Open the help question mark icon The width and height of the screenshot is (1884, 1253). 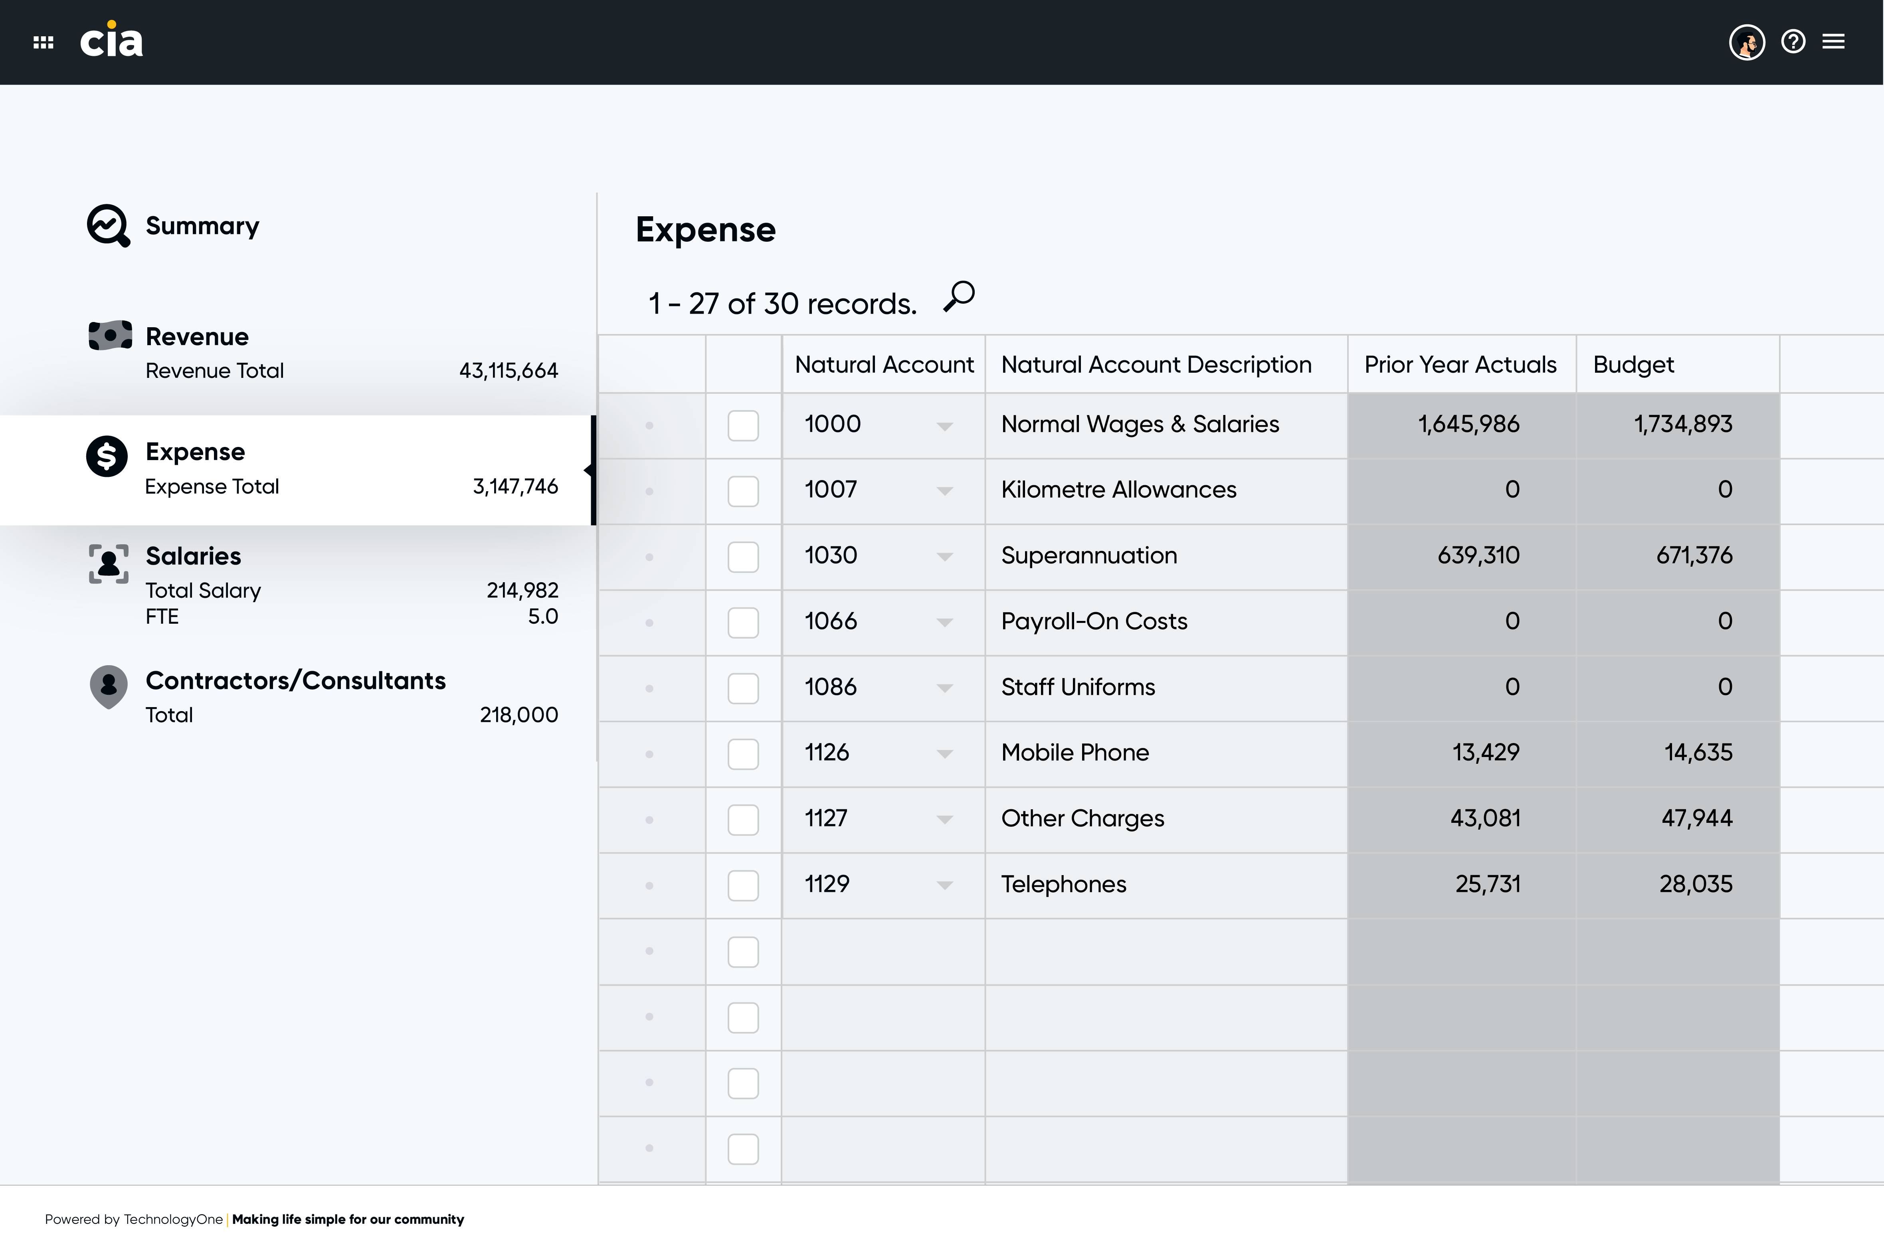tap(1793, 42)
